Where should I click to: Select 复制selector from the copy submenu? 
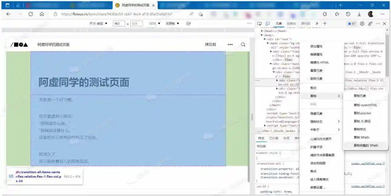362,113
